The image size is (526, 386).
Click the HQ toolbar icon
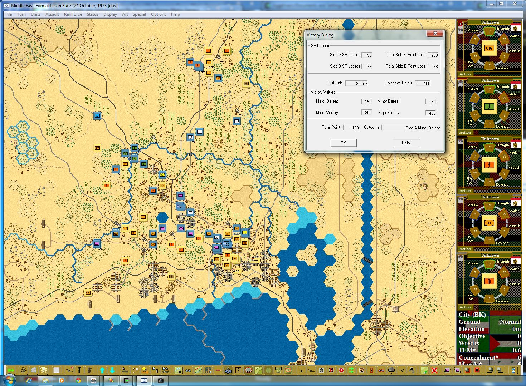pyautogui.click(x=401, y=370)
